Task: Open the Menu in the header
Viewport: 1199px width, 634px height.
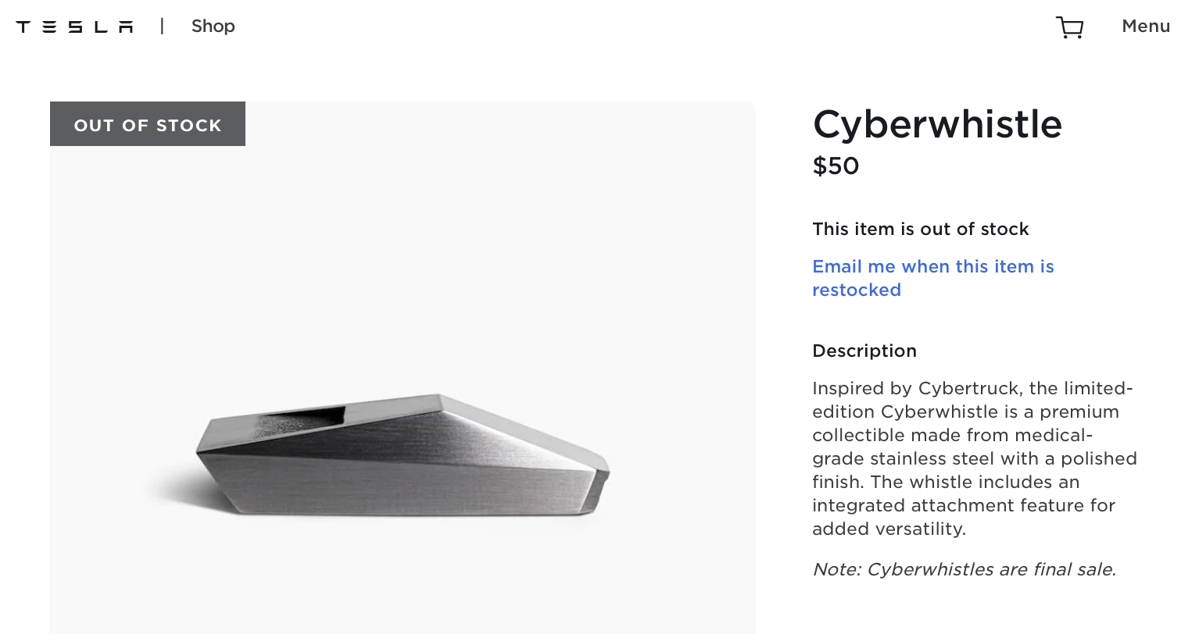Action: 1145,27
